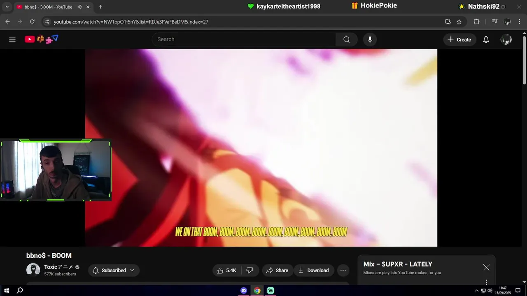The width and height of the screenshot is (527, 296).
Task: Dislike the bbno$ BOOM video
Action: point(250,270)
